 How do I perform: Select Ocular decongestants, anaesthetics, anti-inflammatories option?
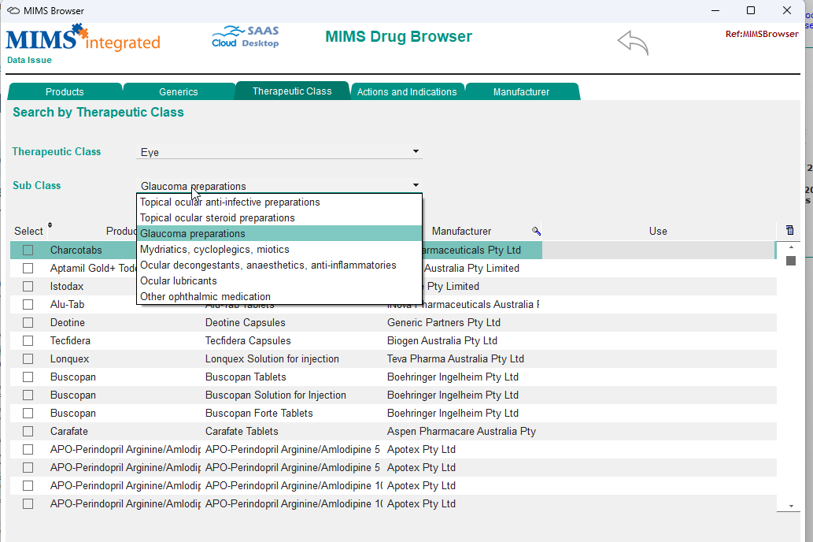tap(279, 265)
